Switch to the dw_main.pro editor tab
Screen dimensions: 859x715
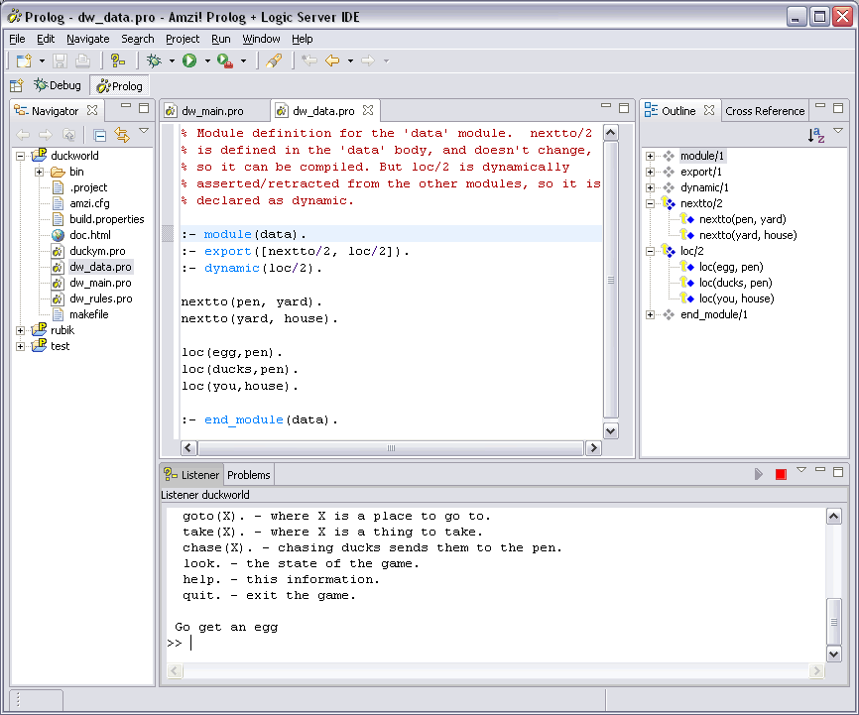(x=211, y=111)
